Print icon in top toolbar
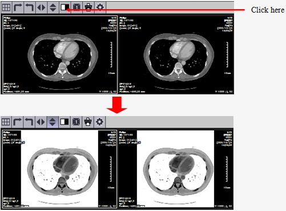Image resolution: width=286 pixels, height=211 pixels. [88, 7]
